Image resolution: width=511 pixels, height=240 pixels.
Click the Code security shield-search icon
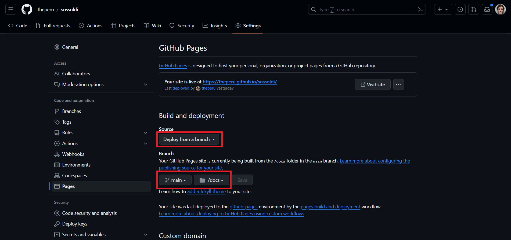click(57, 213)
